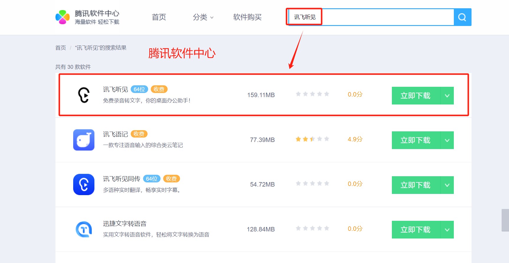Click the 0.0分 score for 迅捷文字转语音
Viewport: 509px width, 263px height.
click(x=355, y=229)
